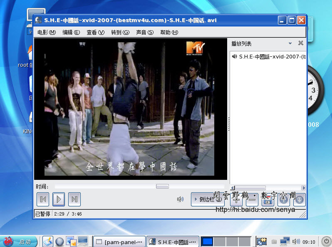Close the 播放列表 sidebar panel
Screen dimensions: 332x247
(x=301, y=43)
